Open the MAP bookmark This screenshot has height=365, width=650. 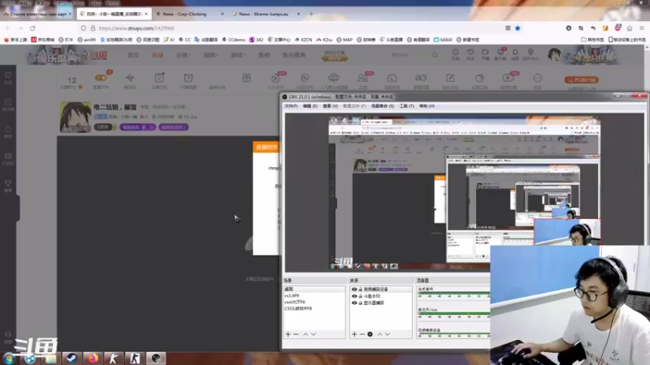[344, 40]
